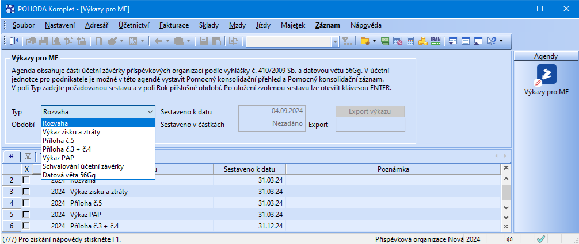Click the exit door icon in toolbar
579x244 pixels.
(13, 41)
